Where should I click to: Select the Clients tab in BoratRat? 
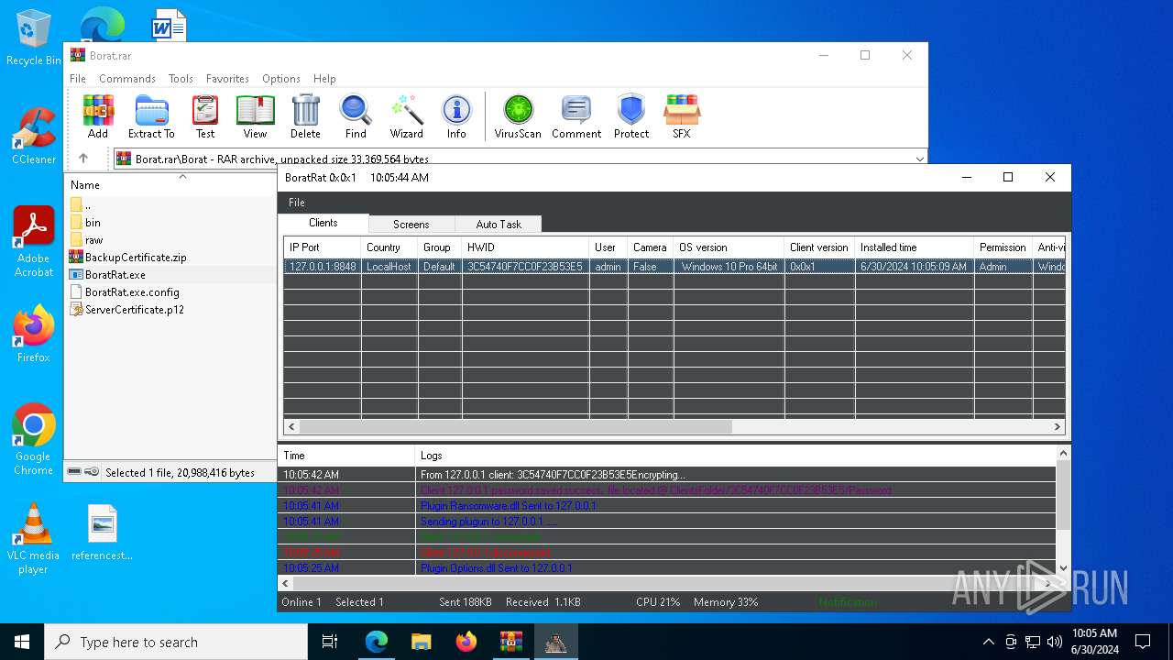323,223
